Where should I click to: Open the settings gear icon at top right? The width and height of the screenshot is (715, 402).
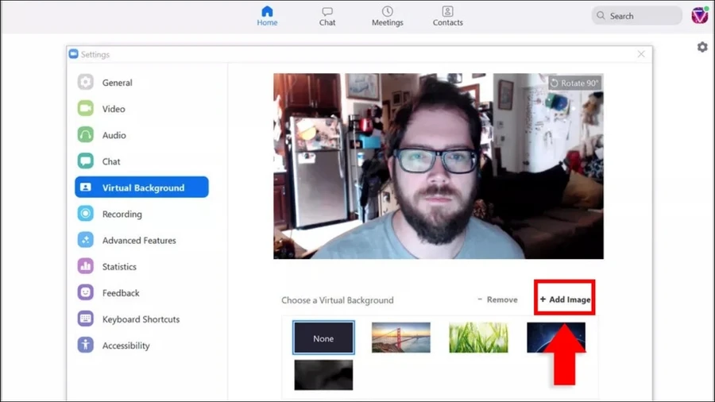(702, 47)
